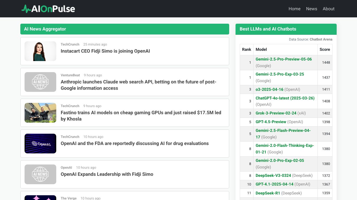Viewport: 357px width, 200px height.
Task: Click the score 1411 cell
Action: coord(325,89)
